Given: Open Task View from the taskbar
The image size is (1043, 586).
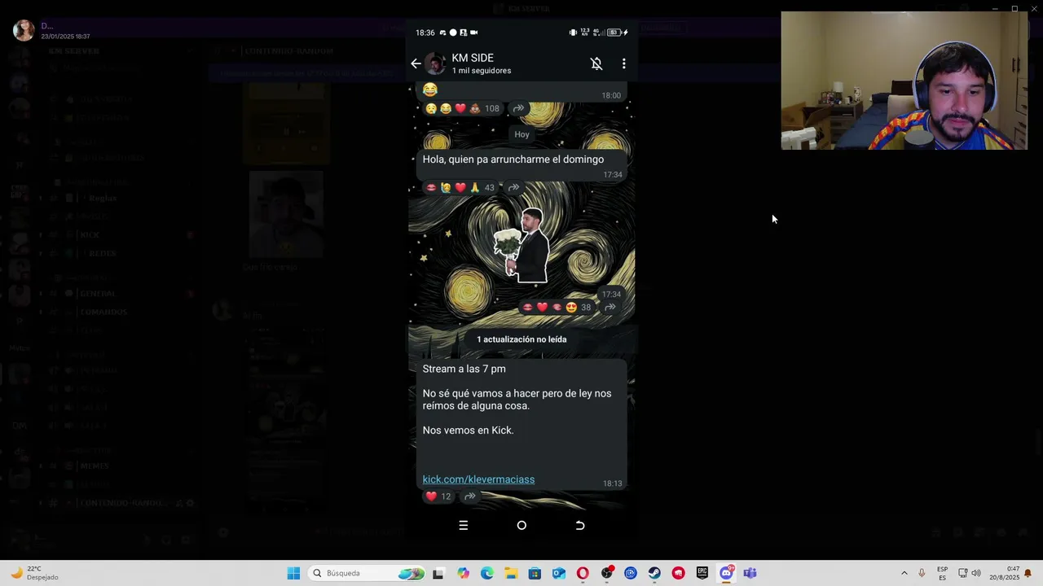Looking at the screenshot, I should [x=438, y=573].
